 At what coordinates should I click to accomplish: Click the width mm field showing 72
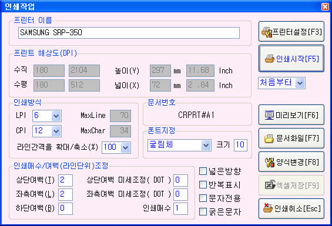point(160,85)
